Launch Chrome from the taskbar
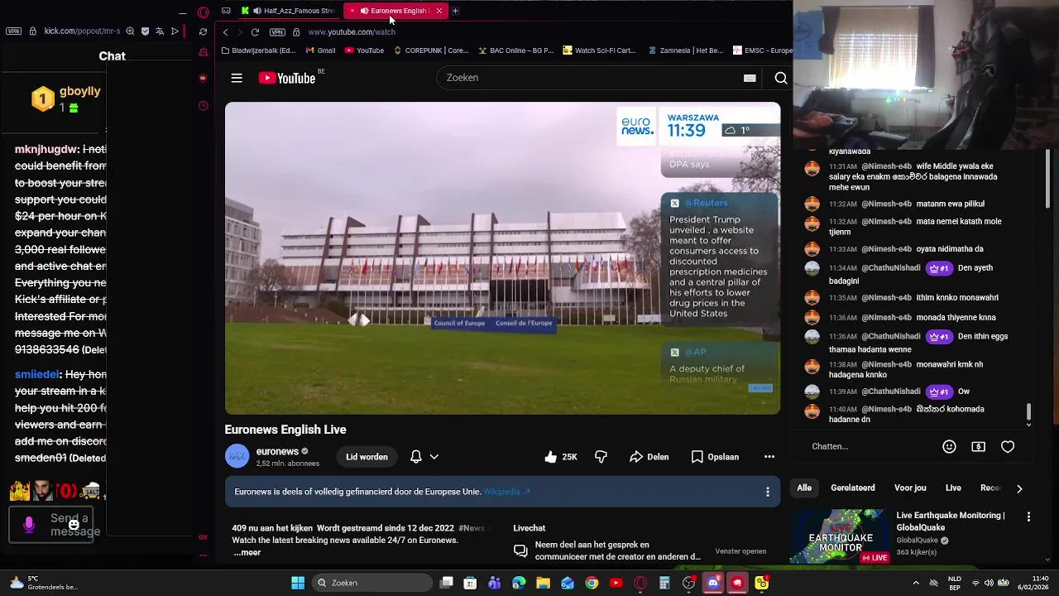 coord(592,583)
